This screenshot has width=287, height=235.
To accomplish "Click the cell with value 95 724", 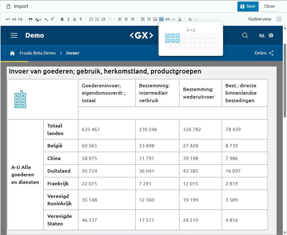I will coord(107,171).
